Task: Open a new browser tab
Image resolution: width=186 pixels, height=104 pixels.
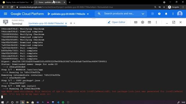Action: pos(70,2)
